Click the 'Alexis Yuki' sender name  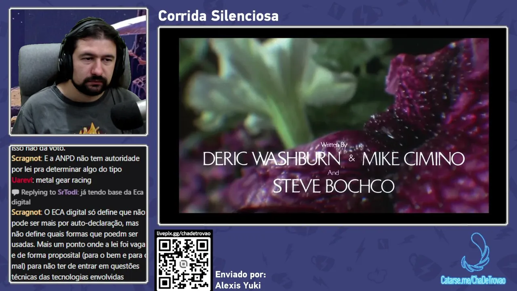(x=238, y=285)
